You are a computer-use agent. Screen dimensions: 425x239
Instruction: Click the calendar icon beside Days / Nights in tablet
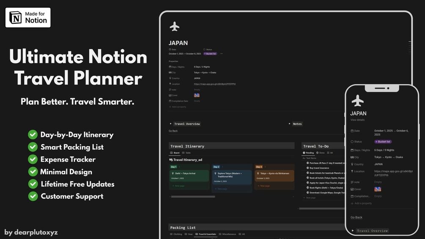(170, 67)
